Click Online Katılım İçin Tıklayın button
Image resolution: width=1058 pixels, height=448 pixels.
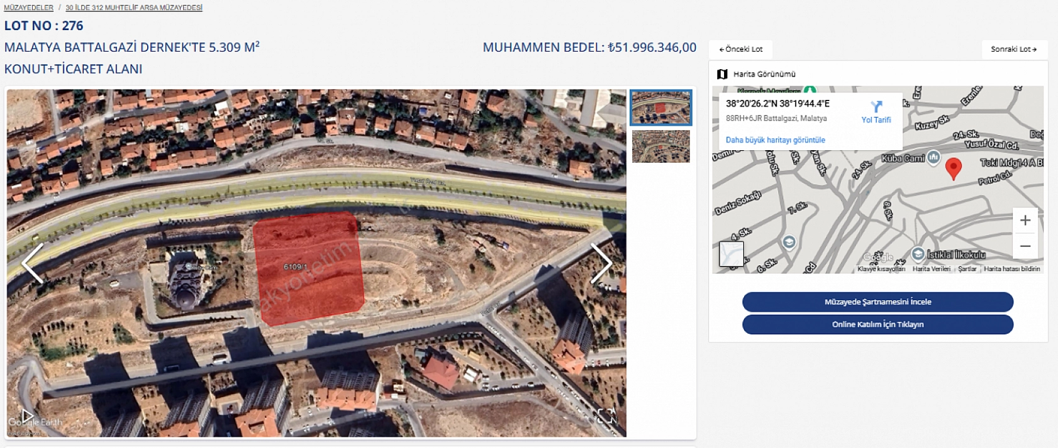point(877,325)
